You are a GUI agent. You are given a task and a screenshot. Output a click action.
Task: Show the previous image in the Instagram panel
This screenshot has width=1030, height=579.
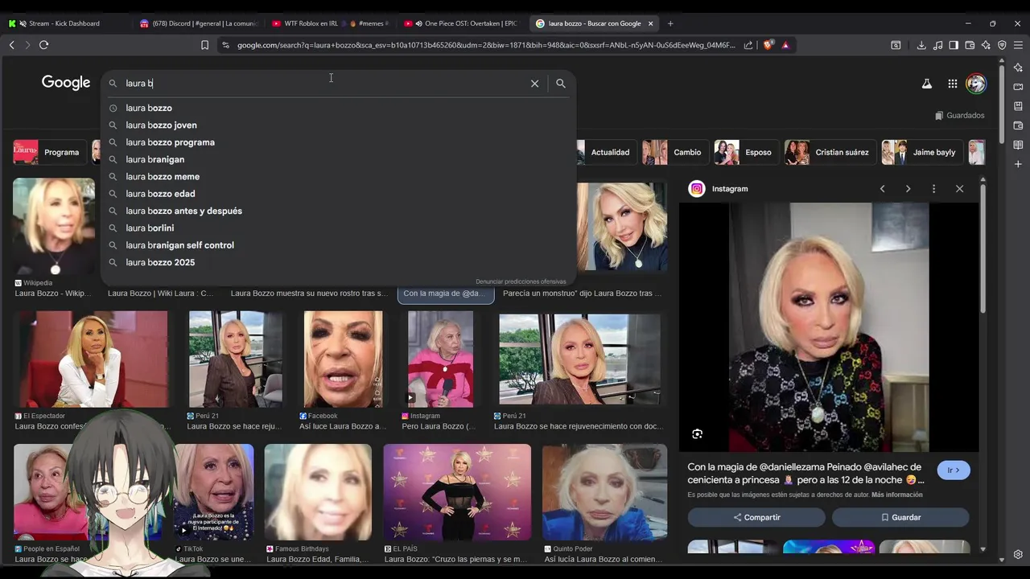pos(882,189)
